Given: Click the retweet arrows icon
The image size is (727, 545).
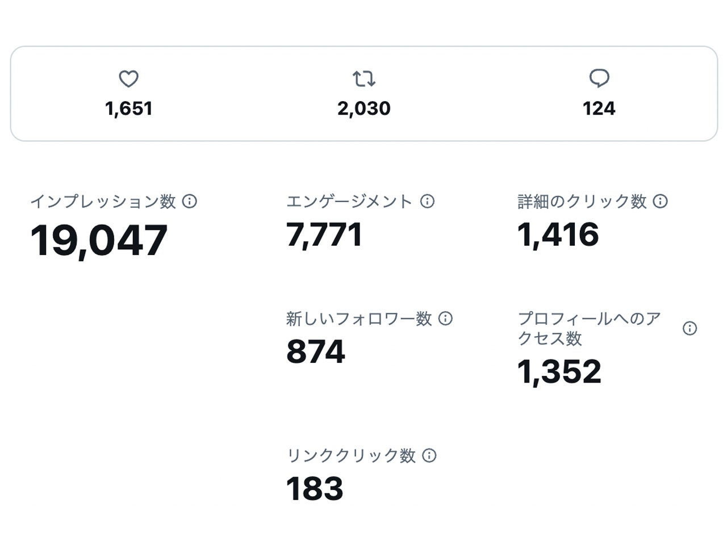Looking at the screenshot, I should point(363,78).
